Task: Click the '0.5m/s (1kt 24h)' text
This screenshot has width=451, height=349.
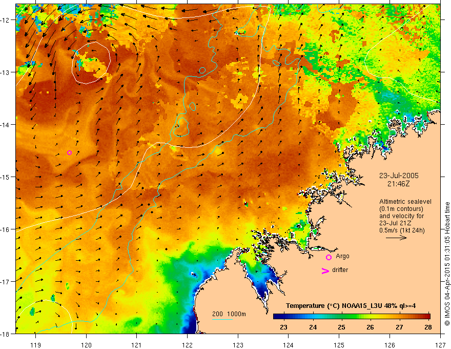Action: click(402, 230)
